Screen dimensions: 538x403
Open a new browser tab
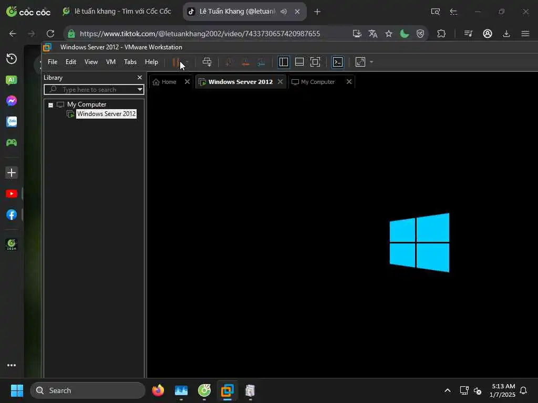(317, 12)
